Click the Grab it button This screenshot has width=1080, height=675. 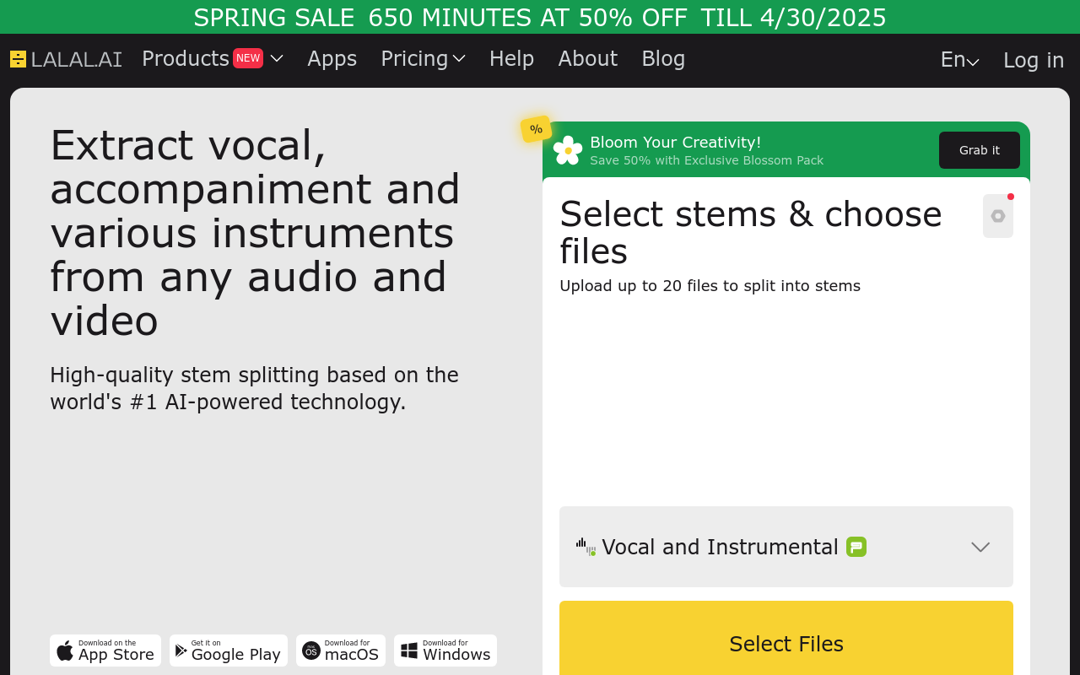click(x=980, y=150)
